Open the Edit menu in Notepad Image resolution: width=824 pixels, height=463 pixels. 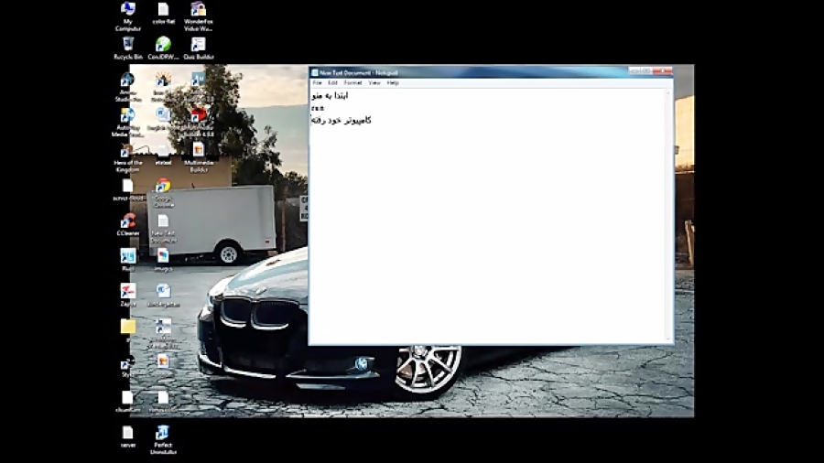point(332,83)
